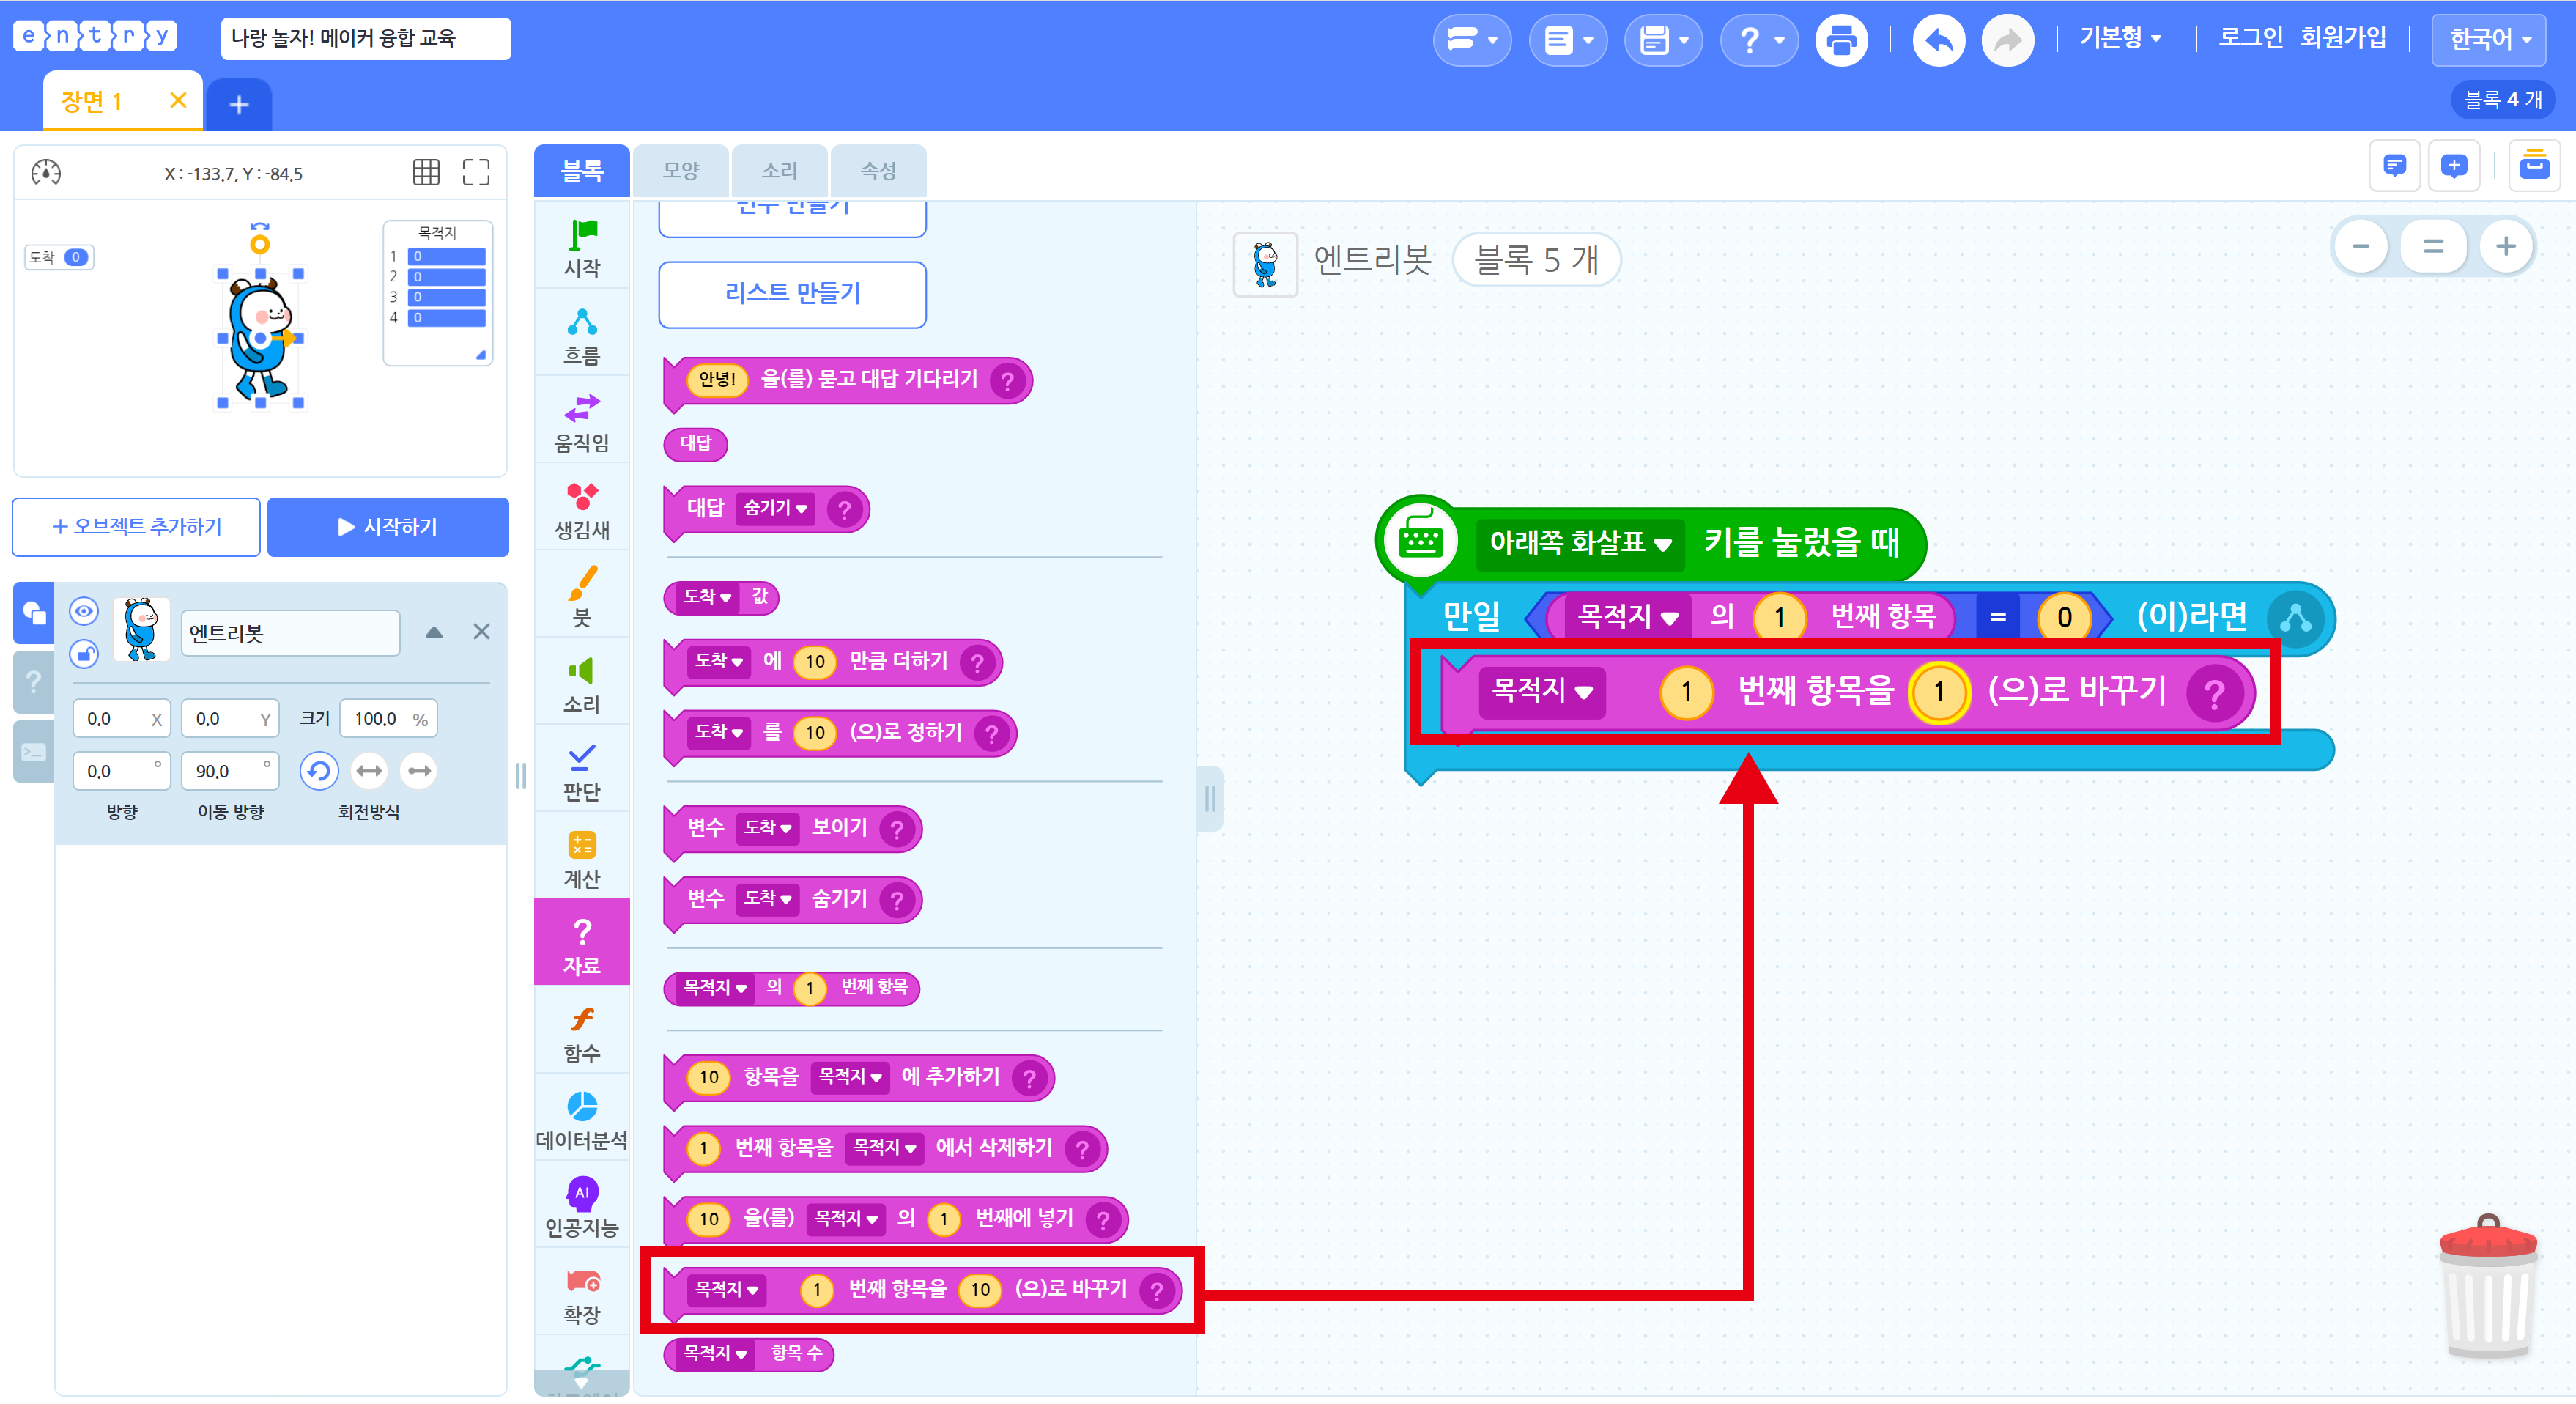Open the console tab in sidebar
2576x1404 pixels.
pos(34,752)
